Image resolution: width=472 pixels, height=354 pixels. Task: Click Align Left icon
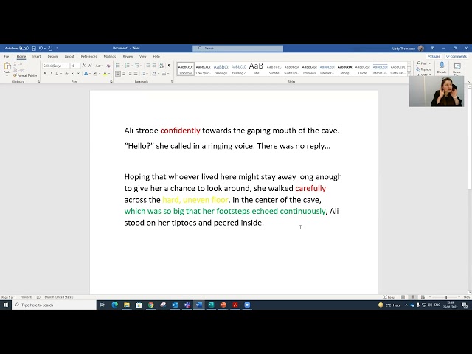coord(118,74)
